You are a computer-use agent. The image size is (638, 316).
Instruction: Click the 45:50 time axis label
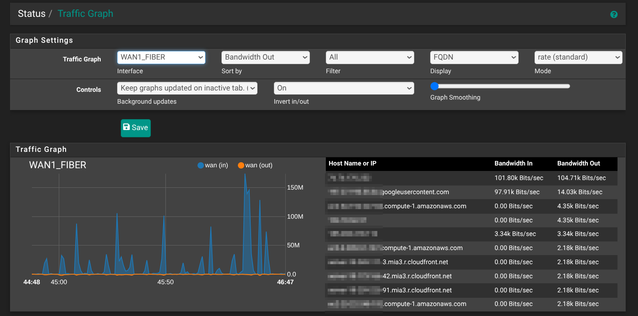[165, 282]
